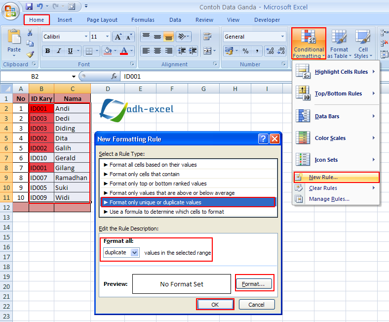Expand Highlight Cells Rules submenu
The image size is (389, 322).
click(336, 72)
